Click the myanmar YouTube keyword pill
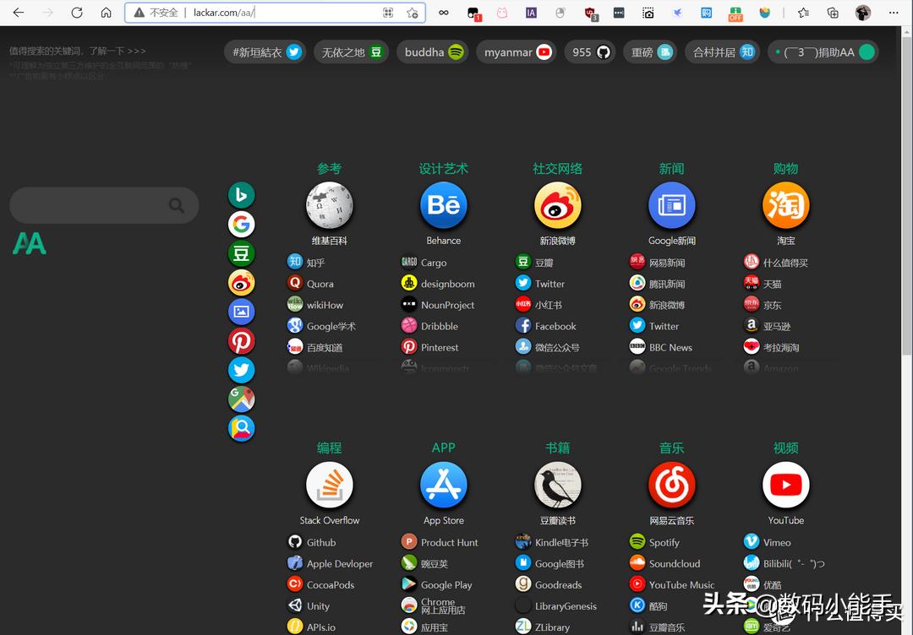Screen dimensions: 913x635 [517, 52]
